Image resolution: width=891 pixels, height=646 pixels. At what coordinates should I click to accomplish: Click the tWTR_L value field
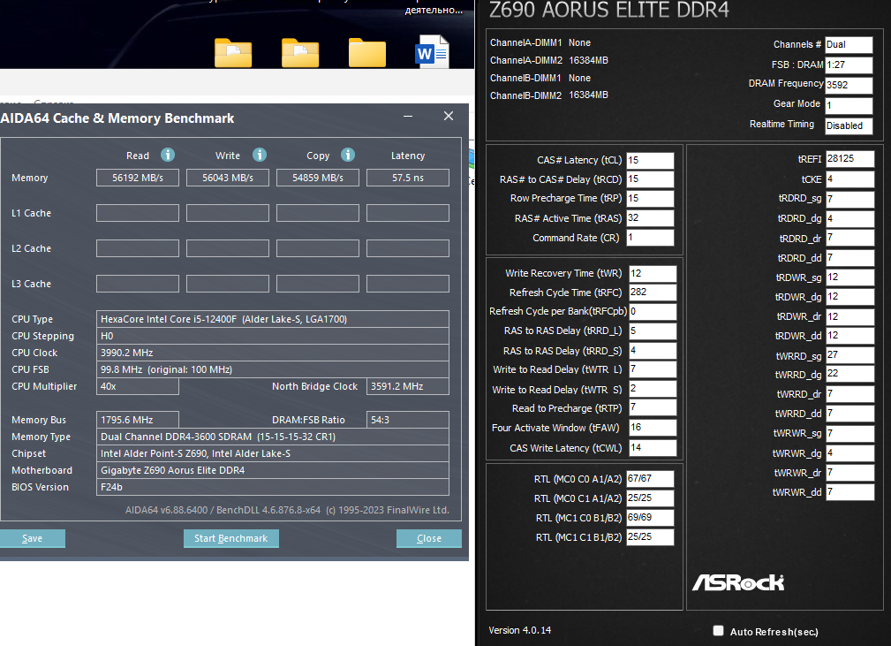click(x=653, y=369)
